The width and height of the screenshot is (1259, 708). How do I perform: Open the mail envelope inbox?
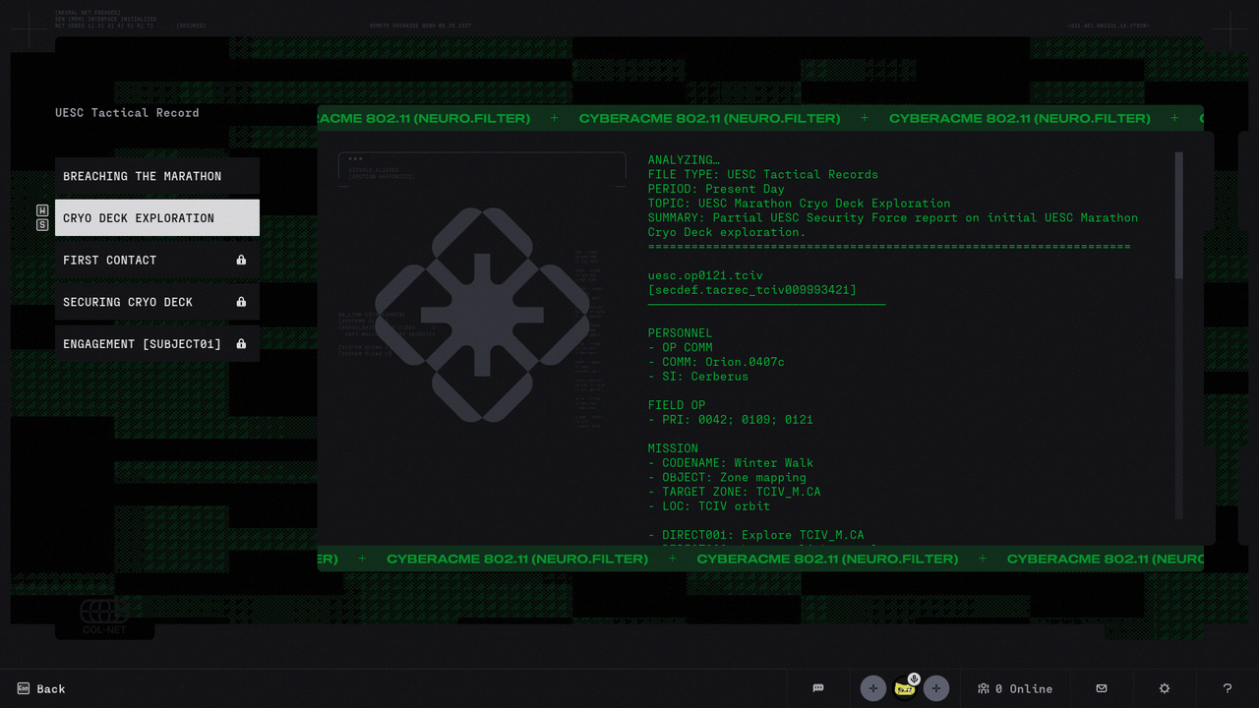point(1102,688)
